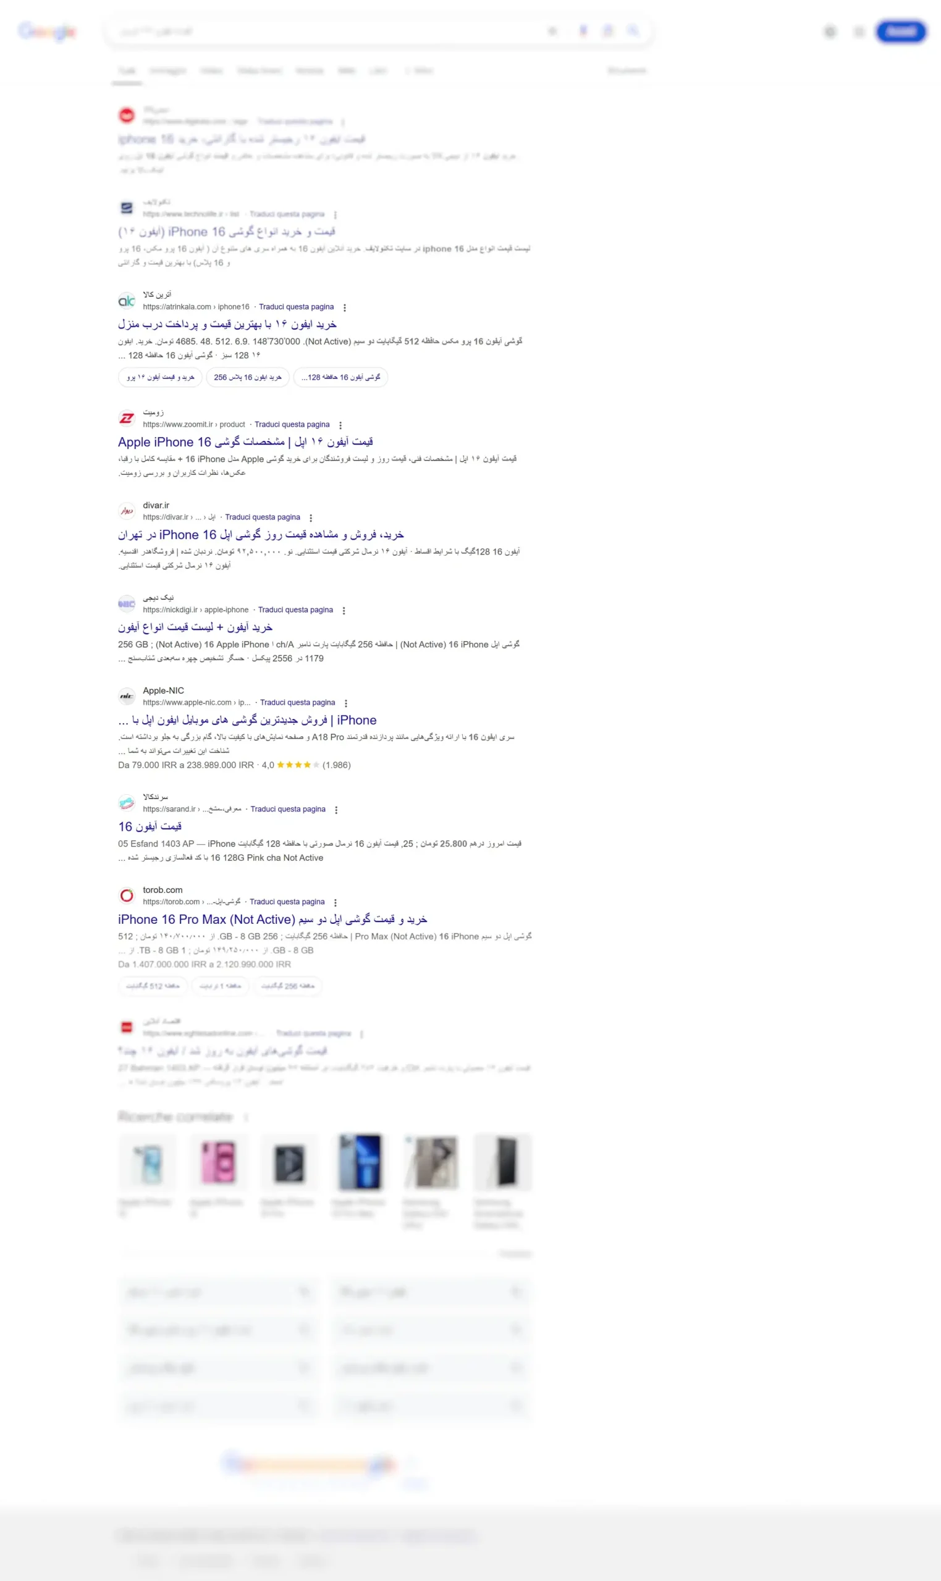Open three-dot options for zoomit.ir result

(340, 425)
